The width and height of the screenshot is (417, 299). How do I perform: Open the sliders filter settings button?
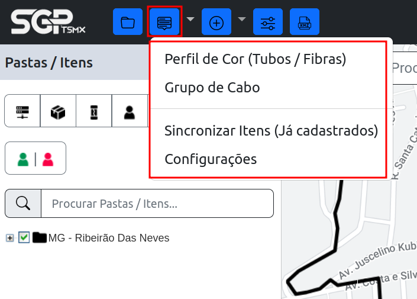268,22
